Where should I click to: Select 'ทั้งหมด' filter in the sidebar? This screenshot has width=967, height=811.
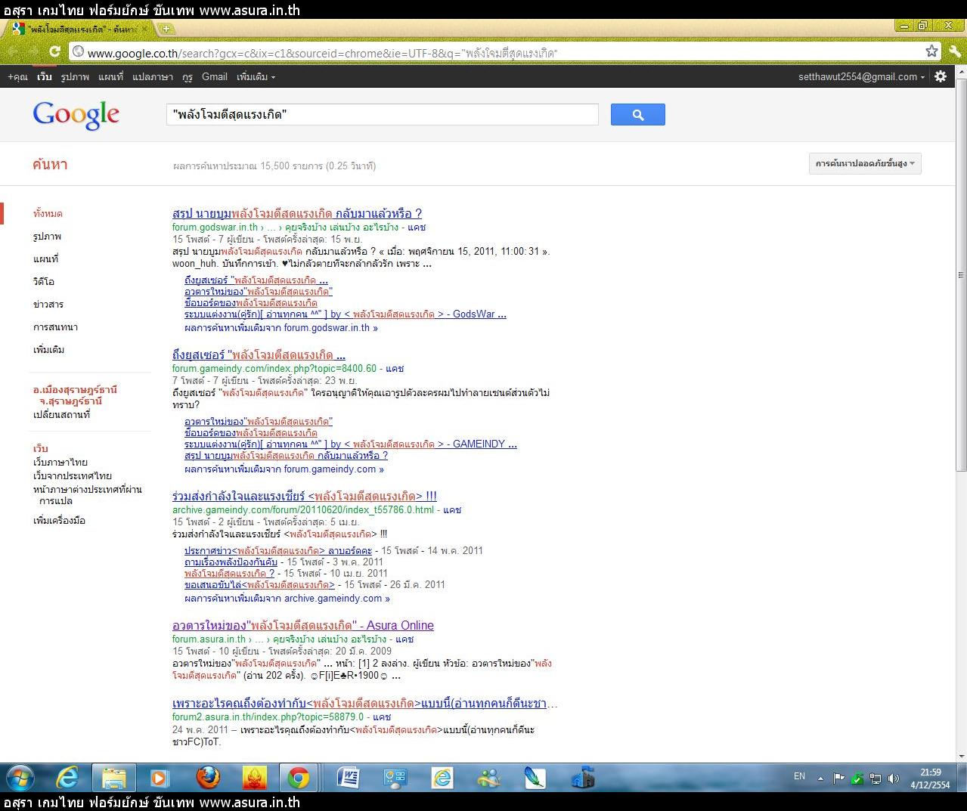[x=48, y=214]
